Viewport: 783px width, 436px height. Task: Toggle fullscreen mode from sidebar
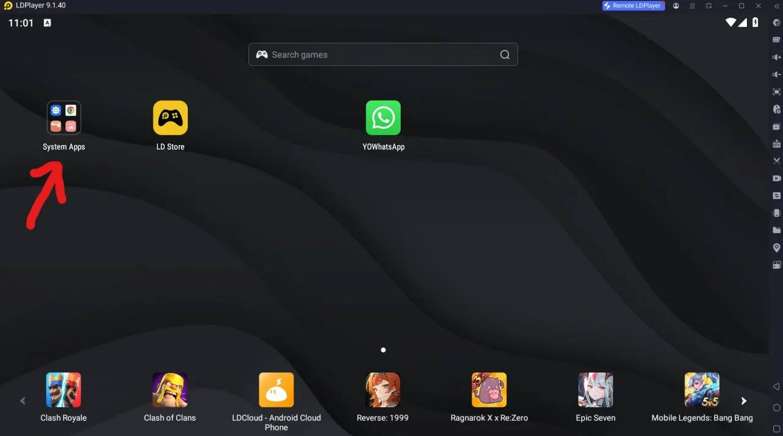coord(777,92)
